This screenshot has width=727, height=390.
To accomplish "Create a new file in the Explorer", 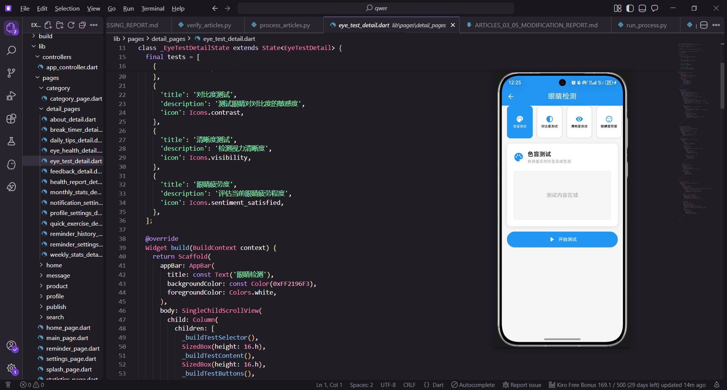I will [x=48, y=25].
